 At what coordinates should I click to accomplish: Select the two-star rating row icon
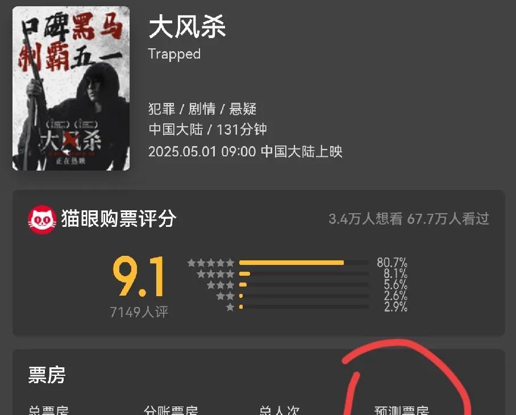pos(226,296)
